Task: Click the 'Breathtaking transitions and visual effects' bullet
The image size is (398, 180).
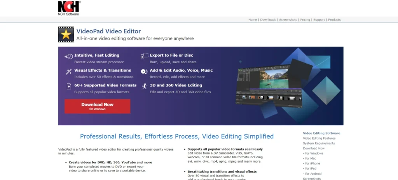Action: 222,171
